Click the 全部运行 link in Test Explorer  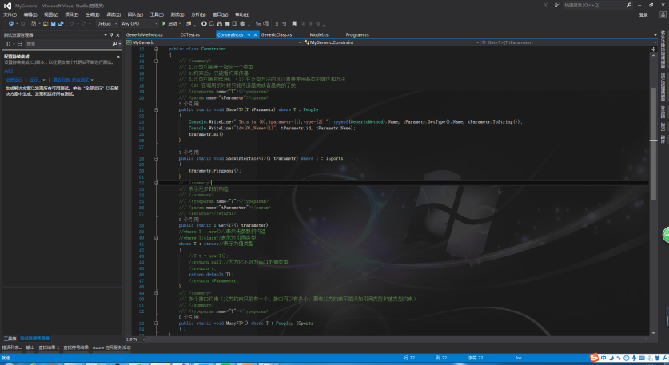pos(14,80)
